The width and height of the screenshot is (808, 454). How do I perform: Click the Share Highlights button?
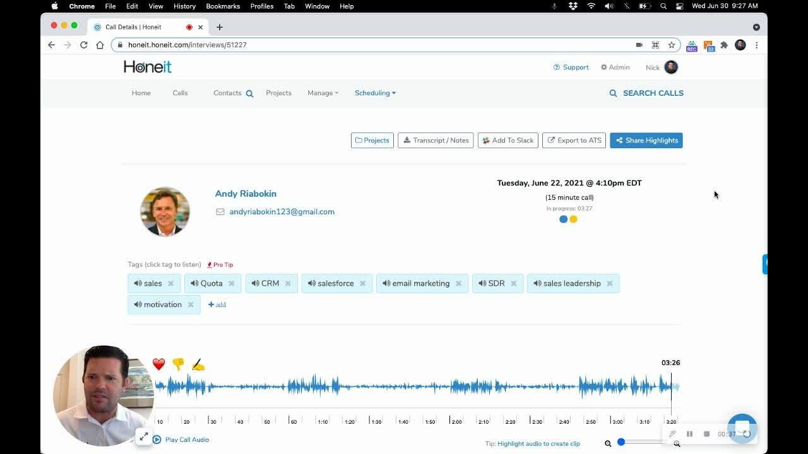(x=646, y=141)
